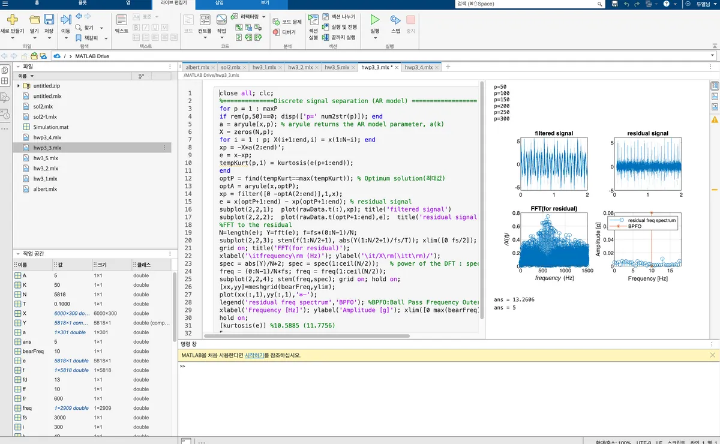Expand the untitled.zip folder tree
This screenshot has width=720, height=444.
pyautogui.click(x=19, y=86)
